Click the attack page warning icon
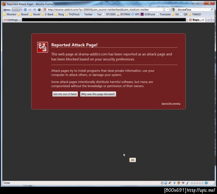The width and height of the screenshot is (217, 194). click(43, 47)
